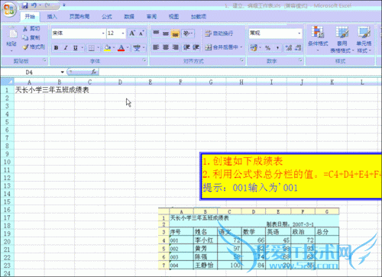Toggle align text left
Image resolution: width=382 pixels, height=277 pixels.
coord(156,47)
